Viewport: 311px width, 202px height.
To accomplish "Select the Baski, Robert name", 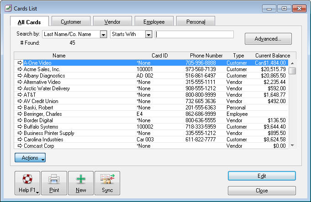I will pyautogui.click(x=38, y=107).
